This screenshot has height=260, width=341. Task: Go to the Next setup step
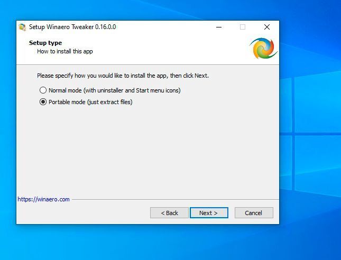(x=209, y=213)
